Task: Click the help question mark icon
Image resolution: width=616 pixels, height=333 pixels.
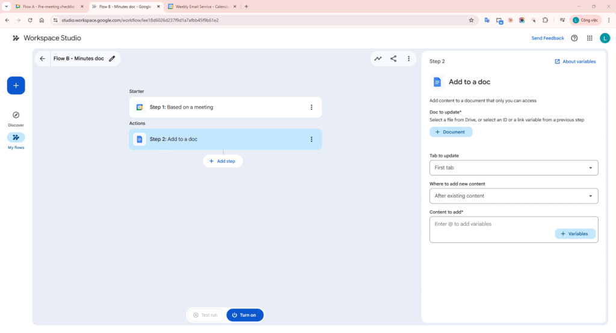Action: click(x=574, y=38)
